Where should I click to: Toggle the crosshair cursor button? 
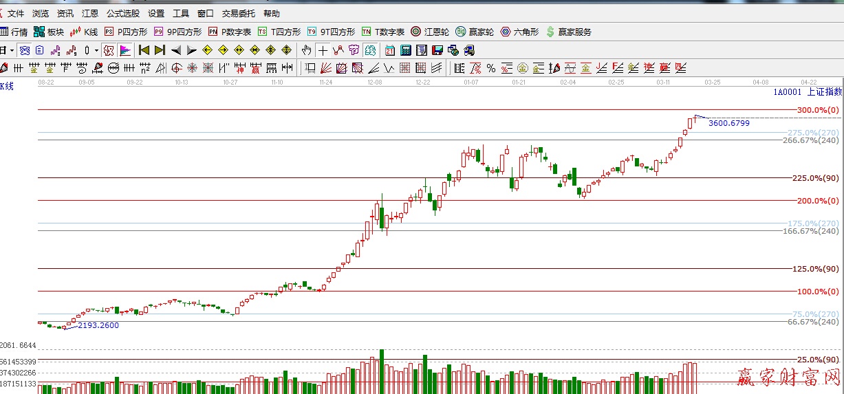click(323, 50)
